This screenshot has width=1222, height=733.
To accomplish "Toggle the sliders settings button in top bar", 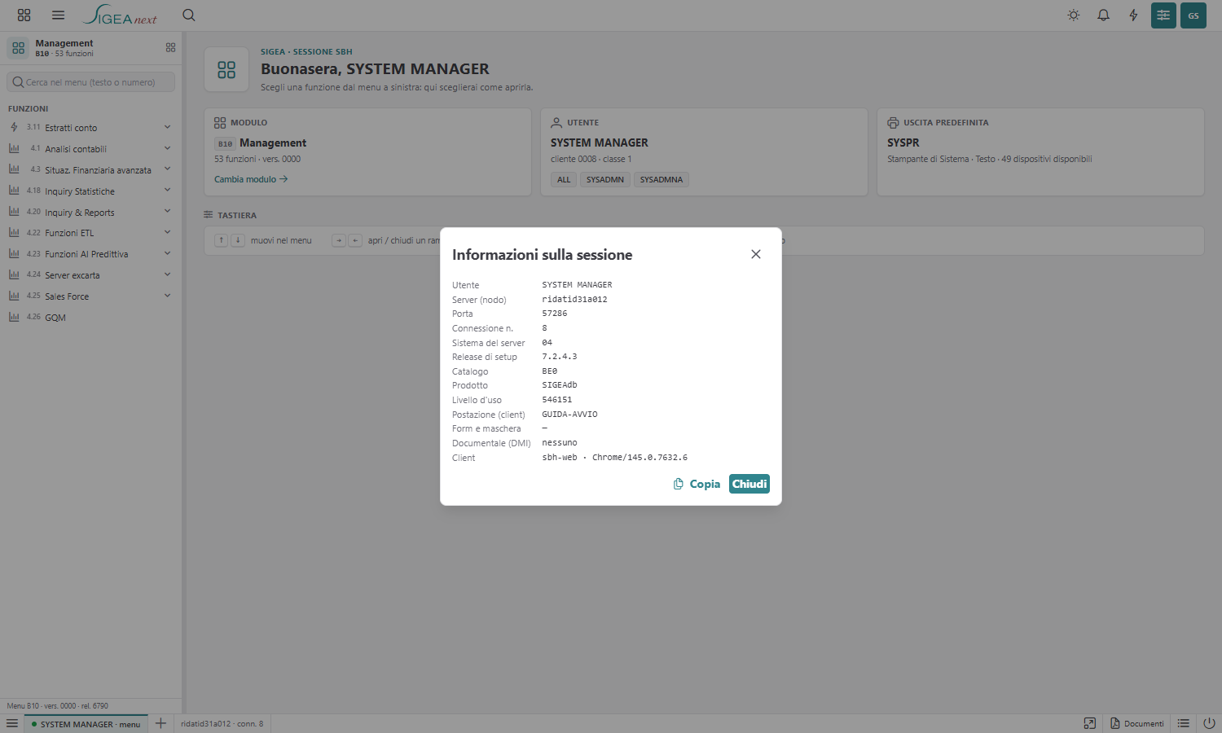I will pyautogui.click(x=1163, y=15).
